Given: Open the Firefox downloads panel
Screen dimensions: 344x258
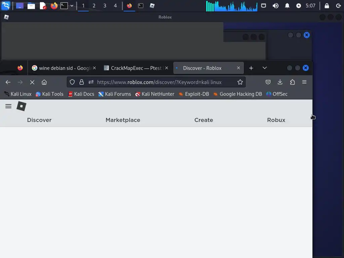Looking at the screenshot, I should [280, 82].
